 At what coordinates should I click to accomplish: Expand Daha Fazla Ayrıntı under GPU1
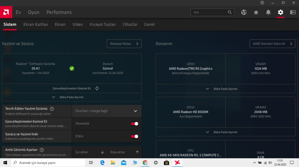(x=225, y=89)
